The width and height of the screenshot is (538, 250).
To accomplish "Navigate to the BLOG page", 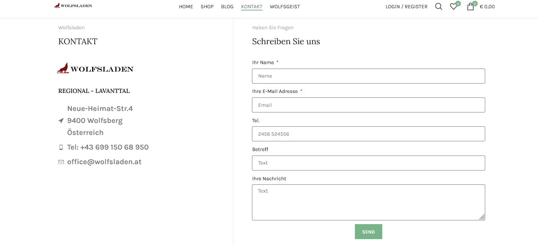I will pos(227,7).
